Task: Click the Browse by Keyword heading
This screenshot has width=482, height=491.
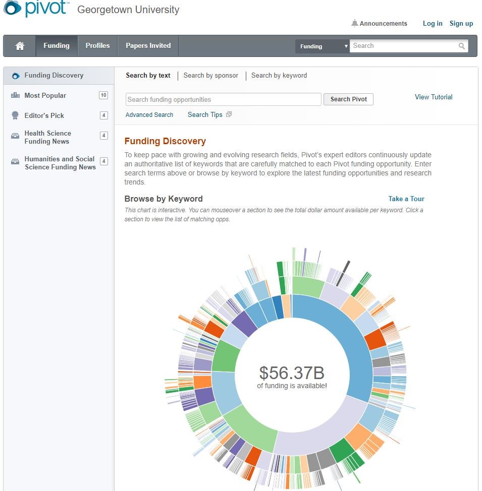Action: coord(164,199)
